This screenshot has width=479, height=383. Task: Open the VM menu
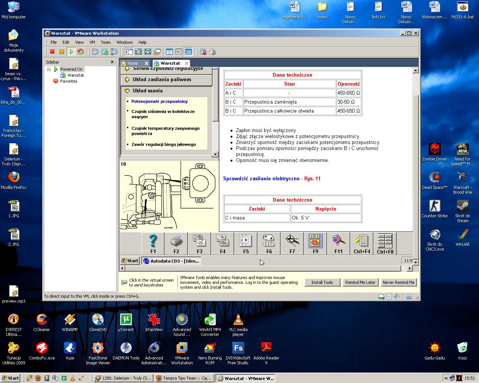tap(92, 42)
